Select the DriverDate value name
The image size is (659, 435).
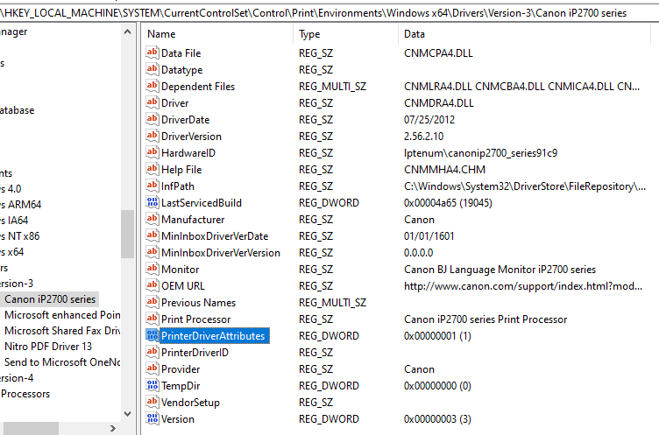[185, 120]
